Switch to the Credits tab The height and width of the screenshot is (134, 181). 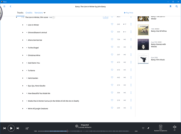29,13
